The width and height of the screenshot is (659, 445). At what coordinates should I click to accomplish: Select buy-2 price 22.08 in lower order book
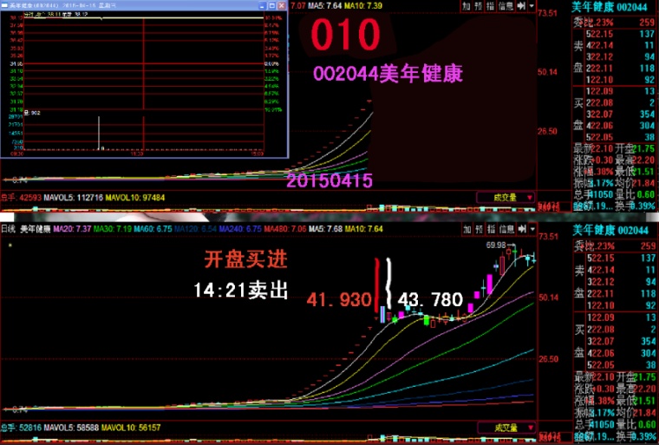point(604,330)
